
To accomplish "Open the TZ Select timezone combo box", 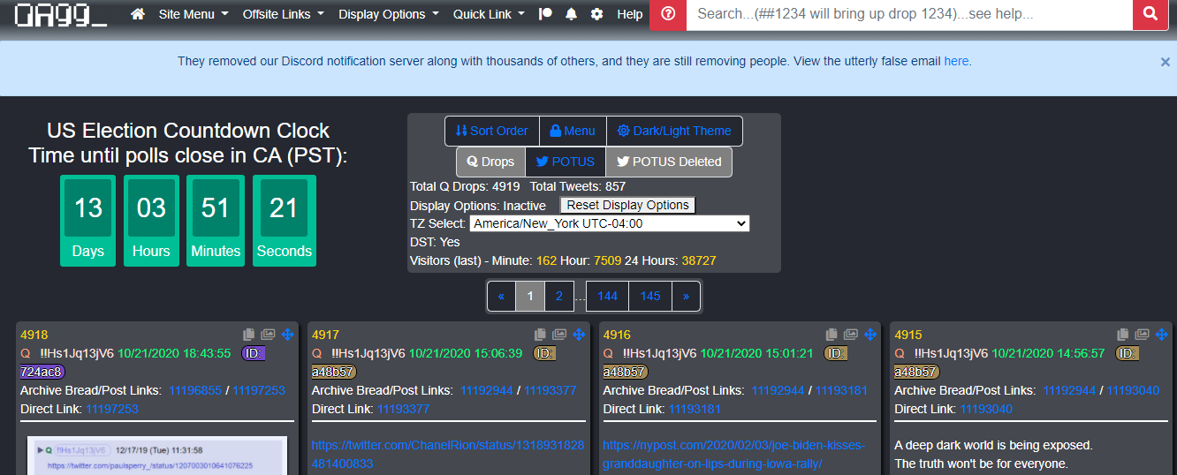I will (610, 223).
